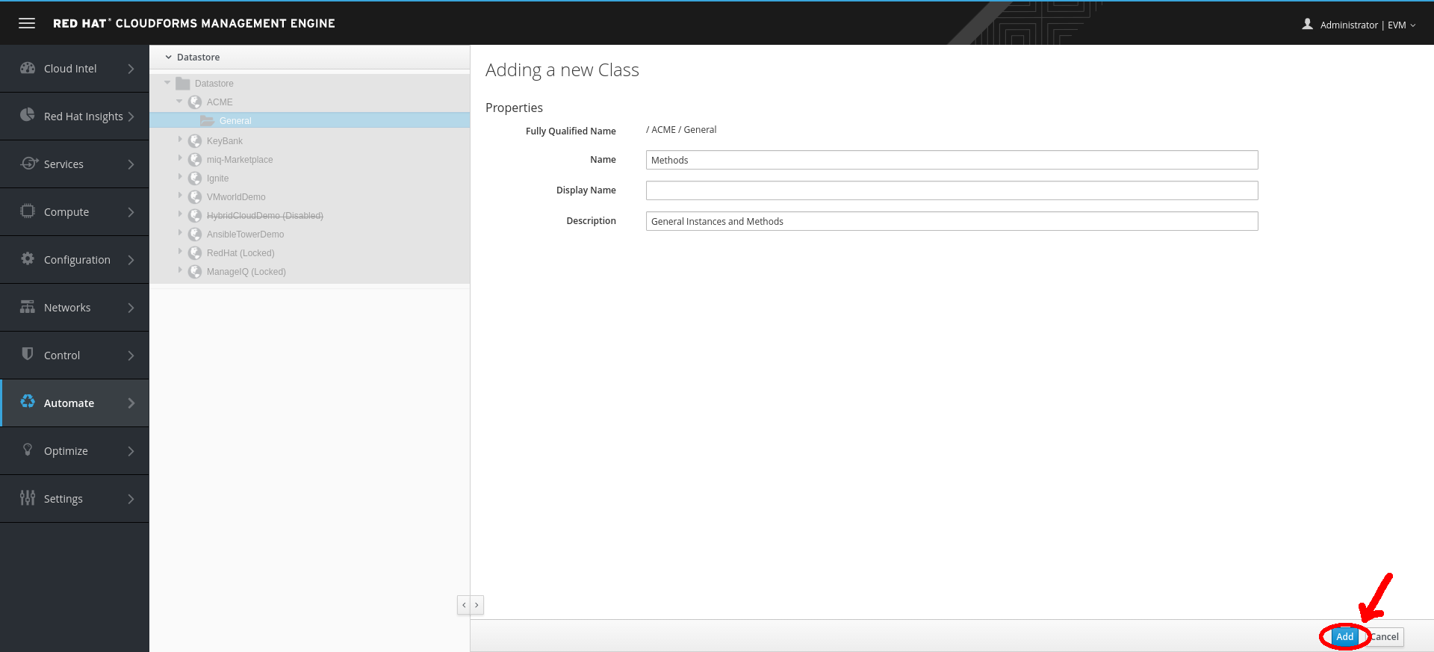Open the Cloud Intel menu
Screen dimensions: 1434x652
(x=75, y=69)
